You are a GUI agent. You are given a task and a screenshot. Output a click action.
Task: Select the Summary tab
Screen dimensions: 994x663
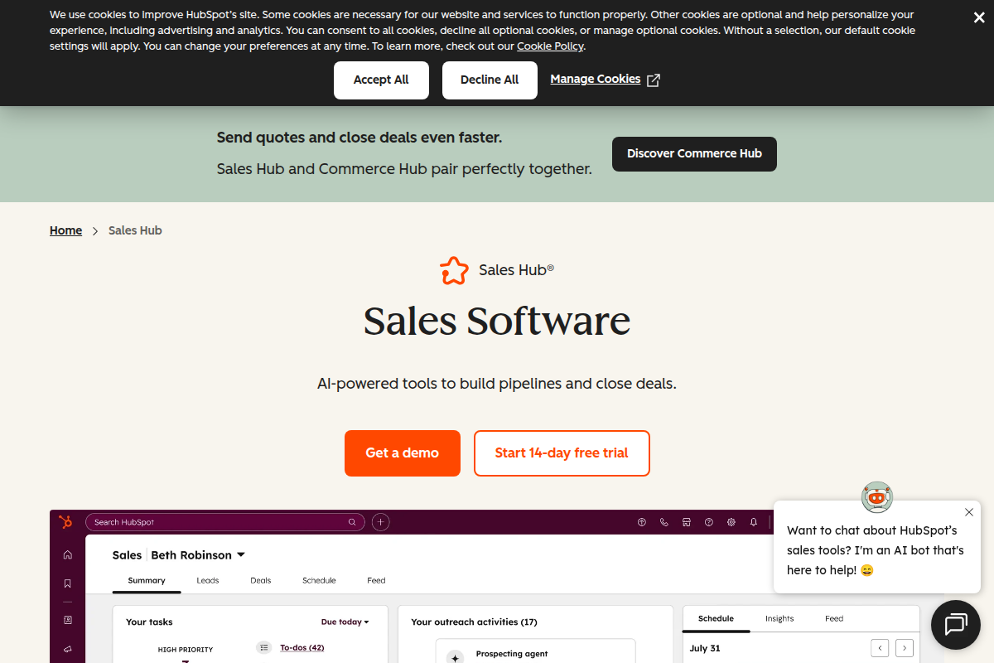[x=147, y=581]
